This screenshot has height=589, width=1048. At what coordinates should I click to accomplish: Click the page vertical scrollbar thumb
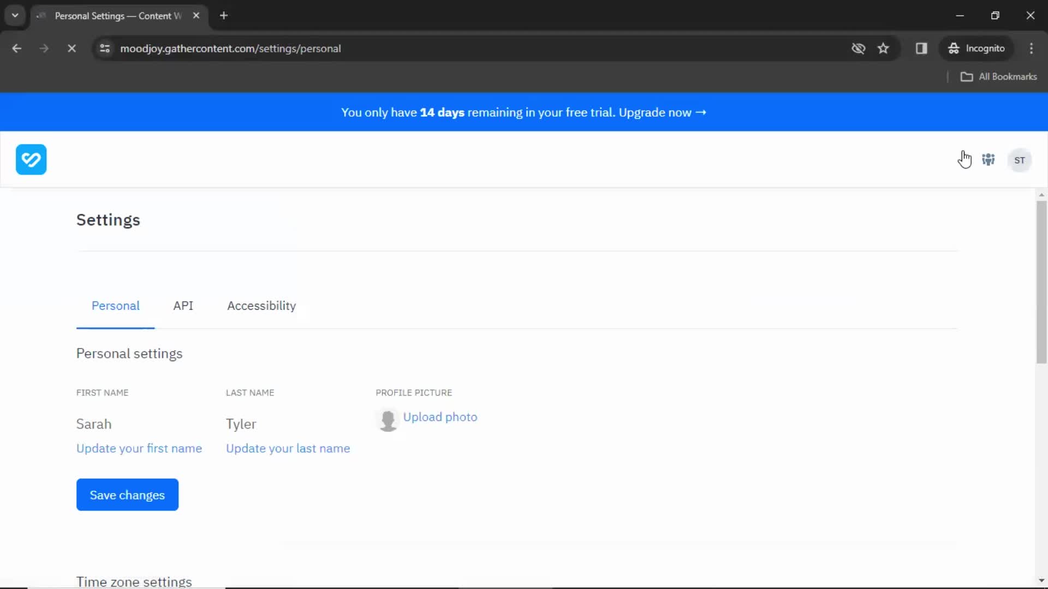[x=1041, y=282]
